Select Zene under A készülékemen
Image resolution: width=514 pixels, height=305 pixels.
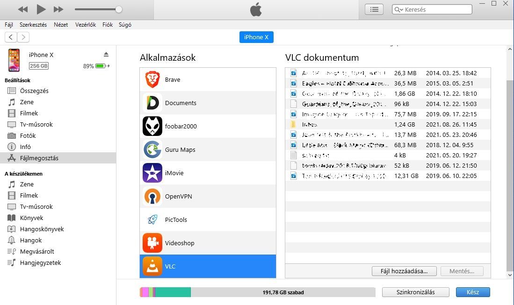tap(58, 184)
